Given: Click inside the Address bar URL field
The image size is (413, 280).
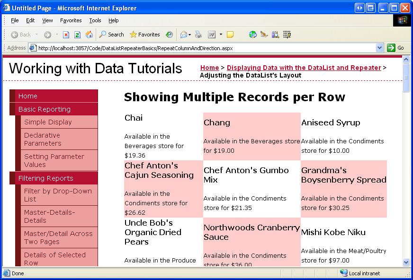Looking at the screenshot, I should (x=189, y=47).
